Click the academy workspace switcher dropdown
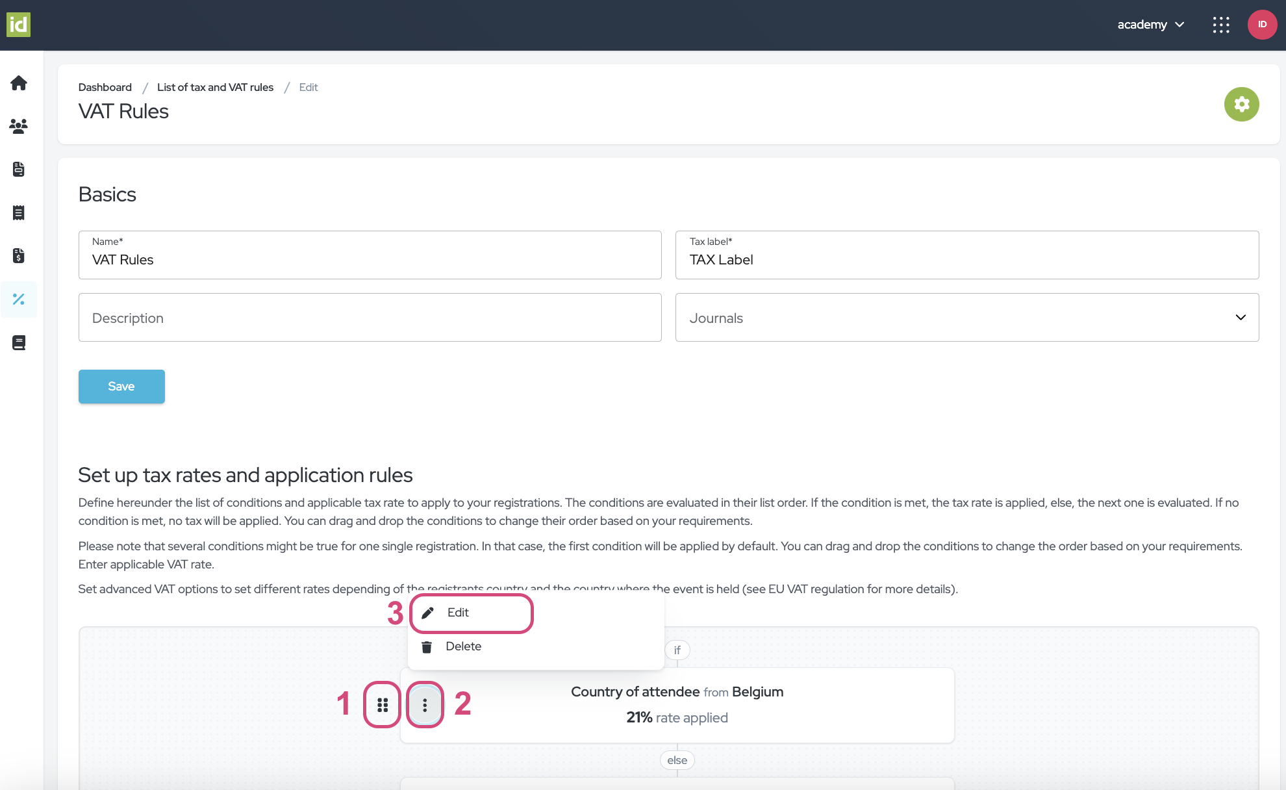The width and height of the screenshot is (1286, 790). pyautogui.click(x=1150, y=24)
